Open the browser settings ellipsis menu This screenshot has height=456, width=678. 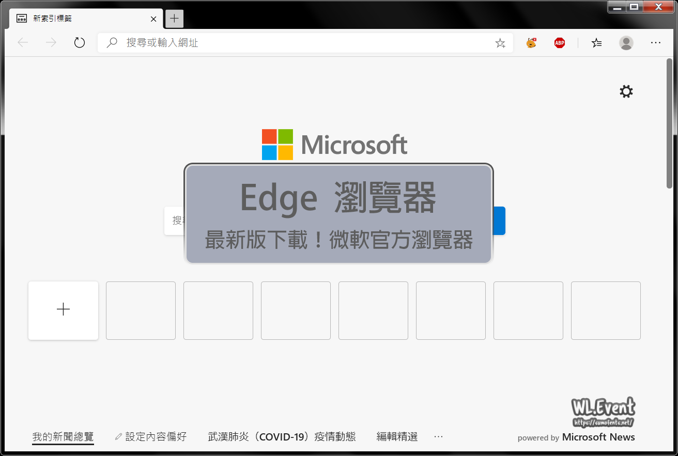click(656, 43)
